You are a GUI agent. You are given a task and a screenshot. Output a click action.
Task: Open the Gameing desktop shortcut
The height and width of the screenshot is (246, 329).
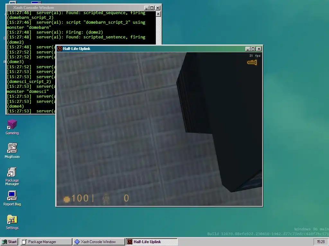[x=12, y=127]
